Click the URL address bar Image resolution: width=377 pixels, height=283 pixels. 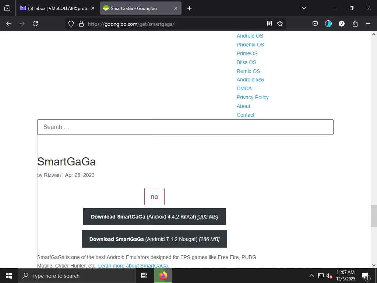coord(176,24)
